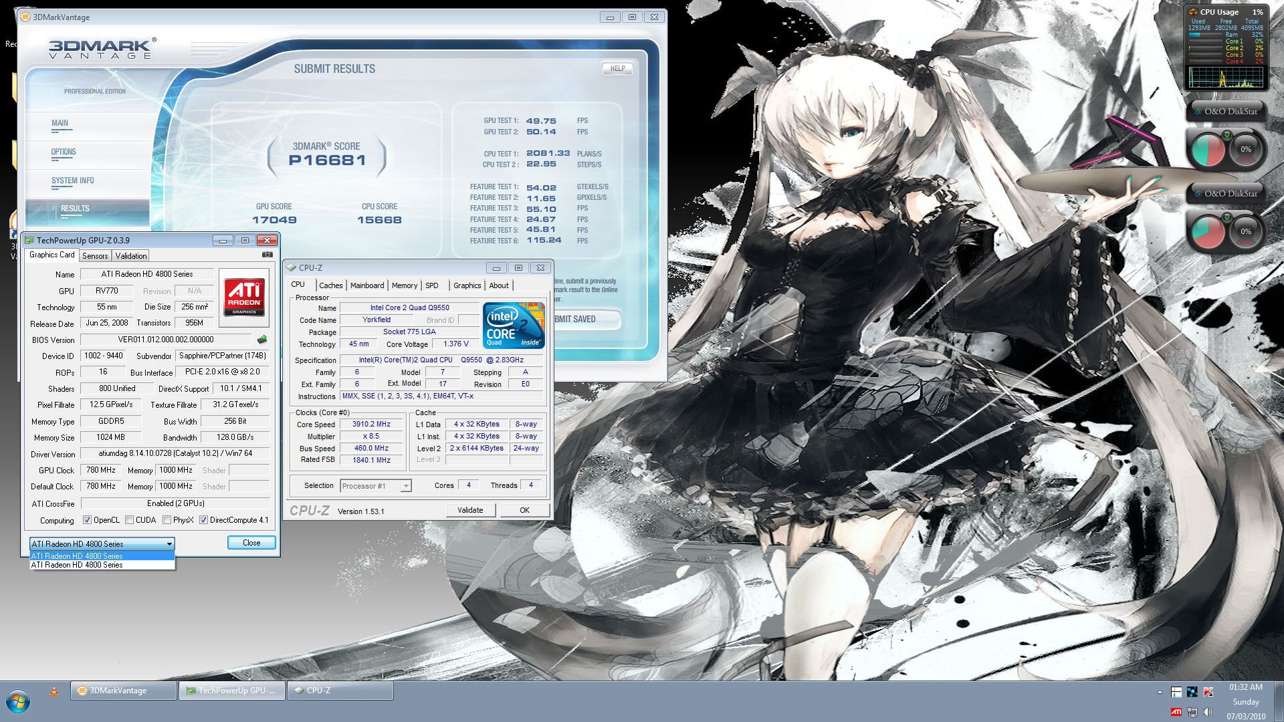Click the upper O&O DiskStat pie gadget
The height and width of the screenshot is (722, 1284).
tap(1207, 150)
